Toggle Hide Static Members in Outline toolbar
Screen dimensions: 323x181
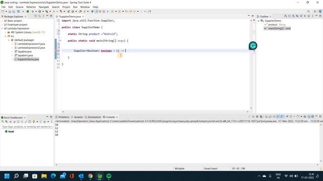tap(301, 16)
